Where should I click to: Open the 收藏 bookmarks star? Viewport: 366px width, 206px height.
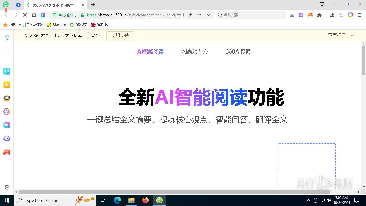click(9, 25)
